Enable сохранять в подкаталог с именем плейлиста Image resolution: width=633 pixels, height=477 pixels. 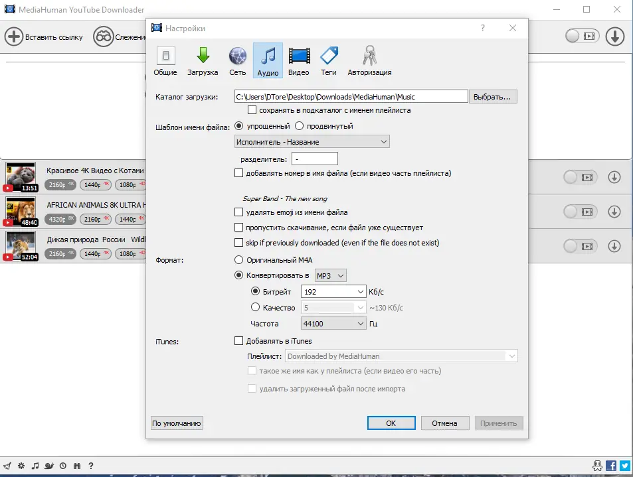point(252,110)
